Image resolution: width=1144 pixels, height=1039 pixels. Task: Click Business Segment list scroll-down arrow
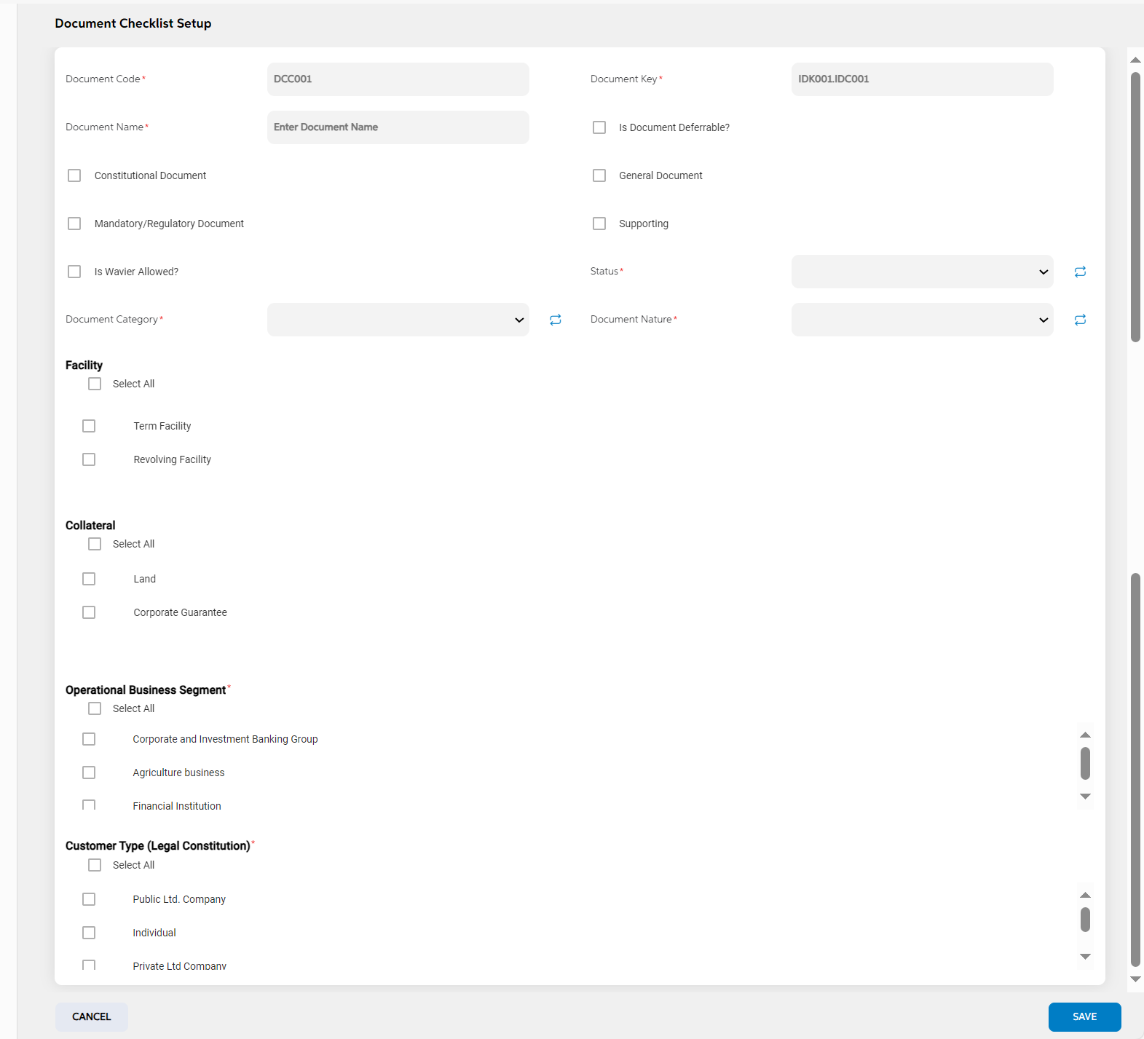1085,797
